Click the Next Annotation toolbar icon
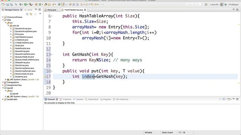 [82, 4]
